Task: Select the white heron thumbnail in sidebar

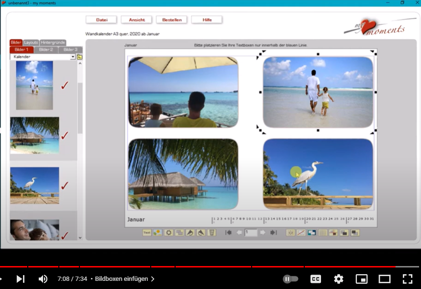Action: tap(34, 185)
